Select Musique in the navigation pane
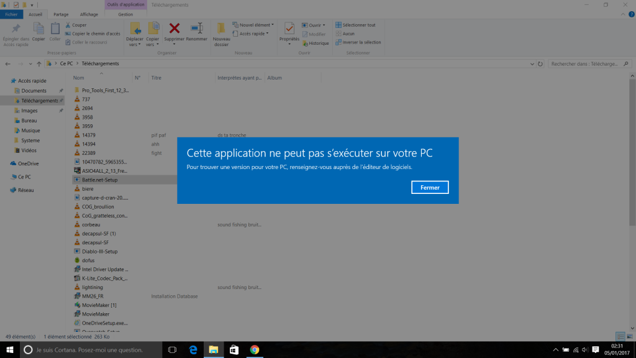The height and width of the screenshot is (358, 636). click(x=30, y=131)
